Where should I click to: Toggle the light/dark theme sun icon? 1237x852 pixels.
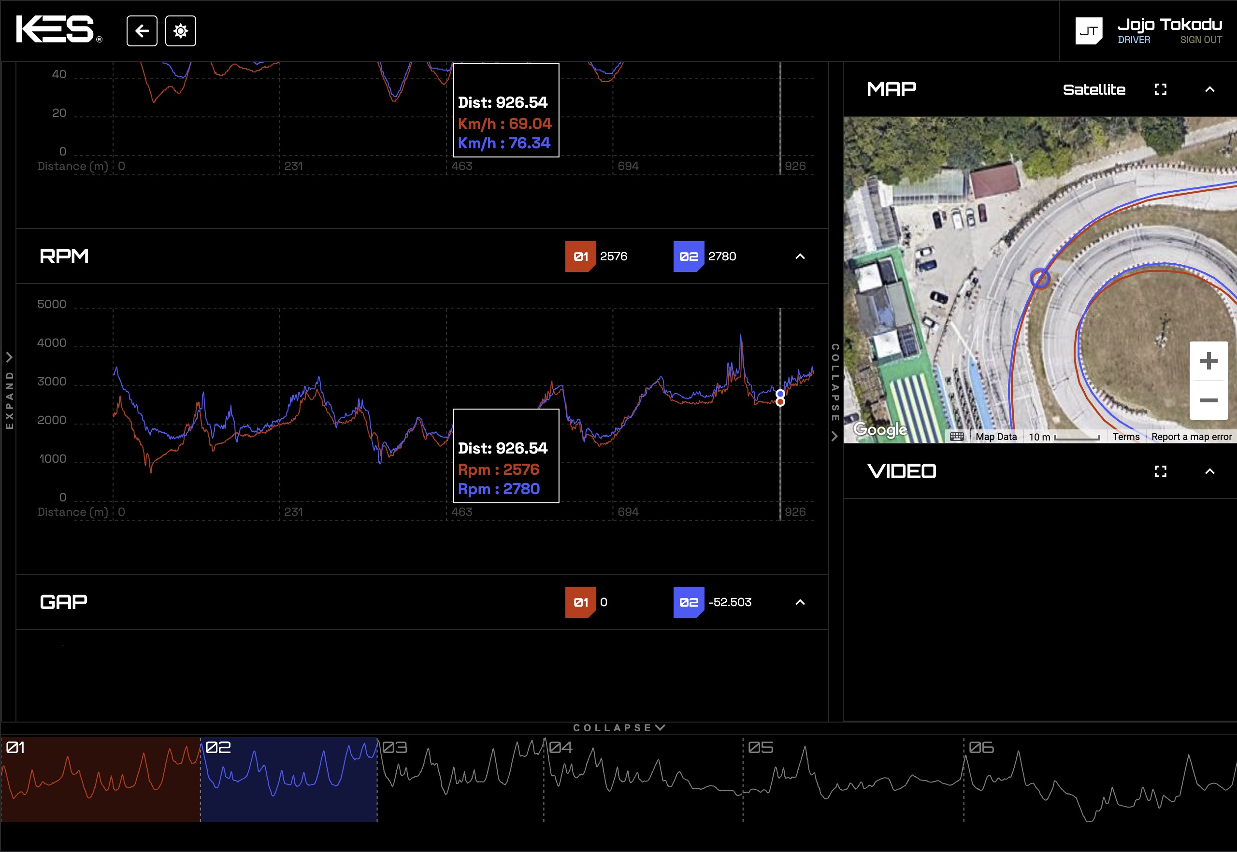(x=181, y=31)
